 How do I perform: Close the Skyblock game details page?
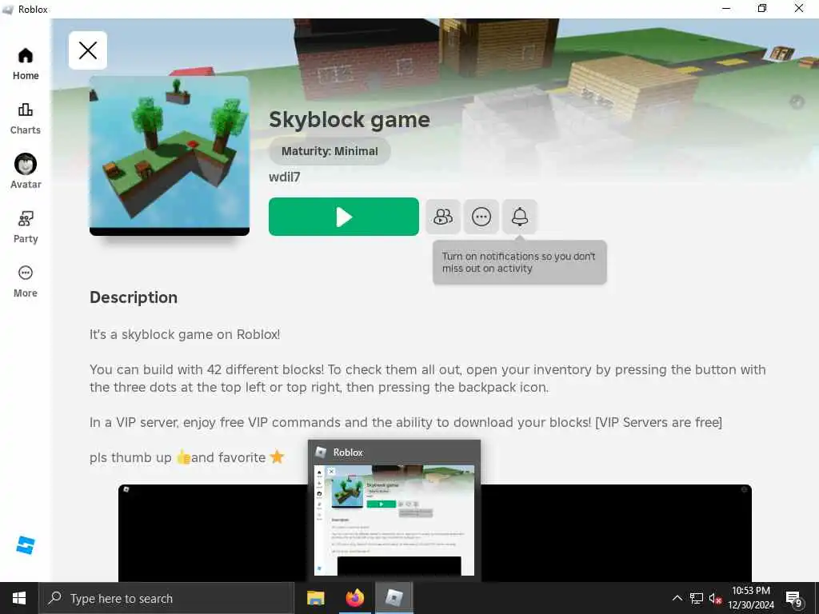(x=88, y=50)
